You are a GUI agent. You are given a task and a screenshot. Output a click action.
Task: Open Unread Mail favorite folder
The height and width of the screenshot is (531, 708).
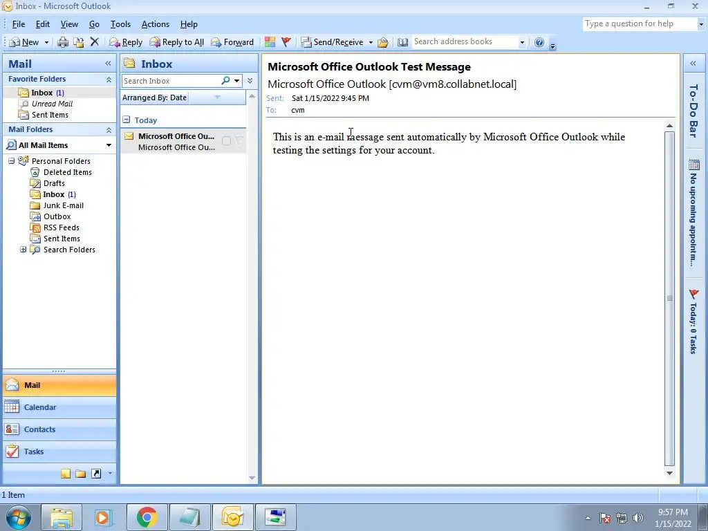52,104
